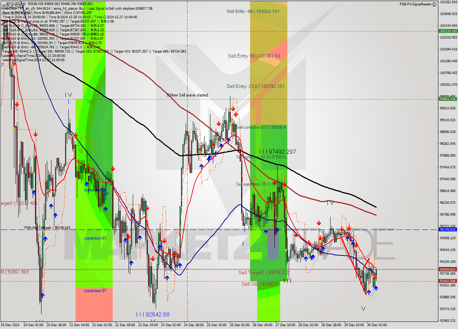
Task: Click the '19 Dec 2024' date axis label
Action: coord(10,325)
